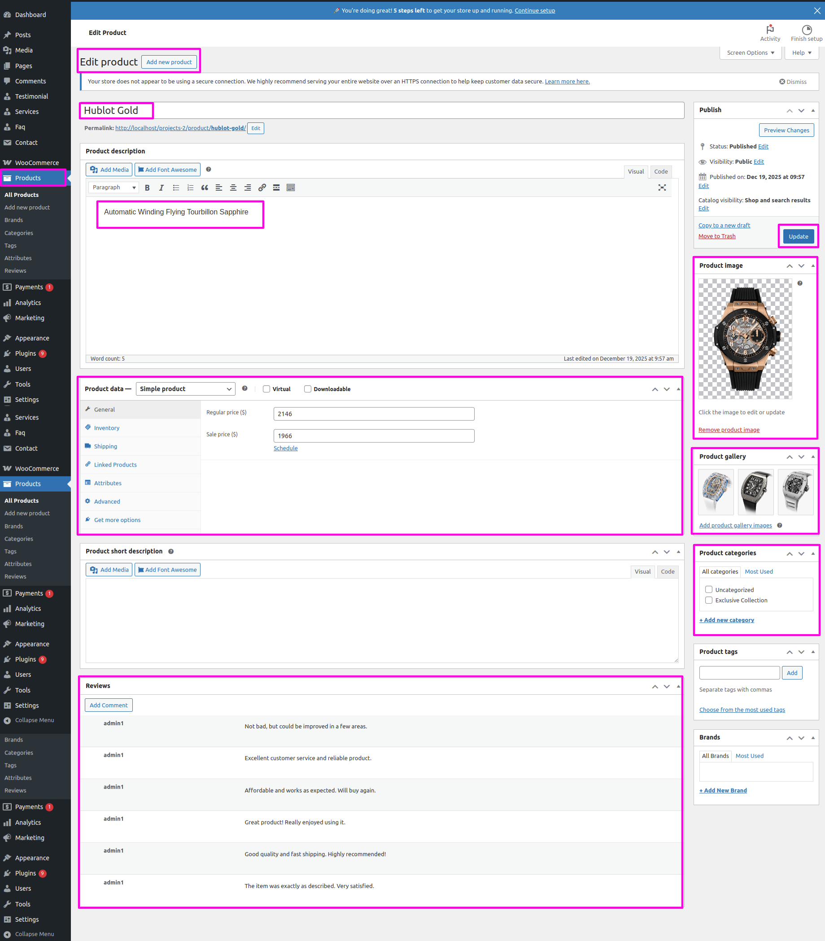Check the Downloadable option
825x941 pixels.
[308, 389]
